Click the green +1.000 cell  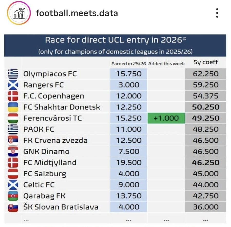tap(166, 118)
